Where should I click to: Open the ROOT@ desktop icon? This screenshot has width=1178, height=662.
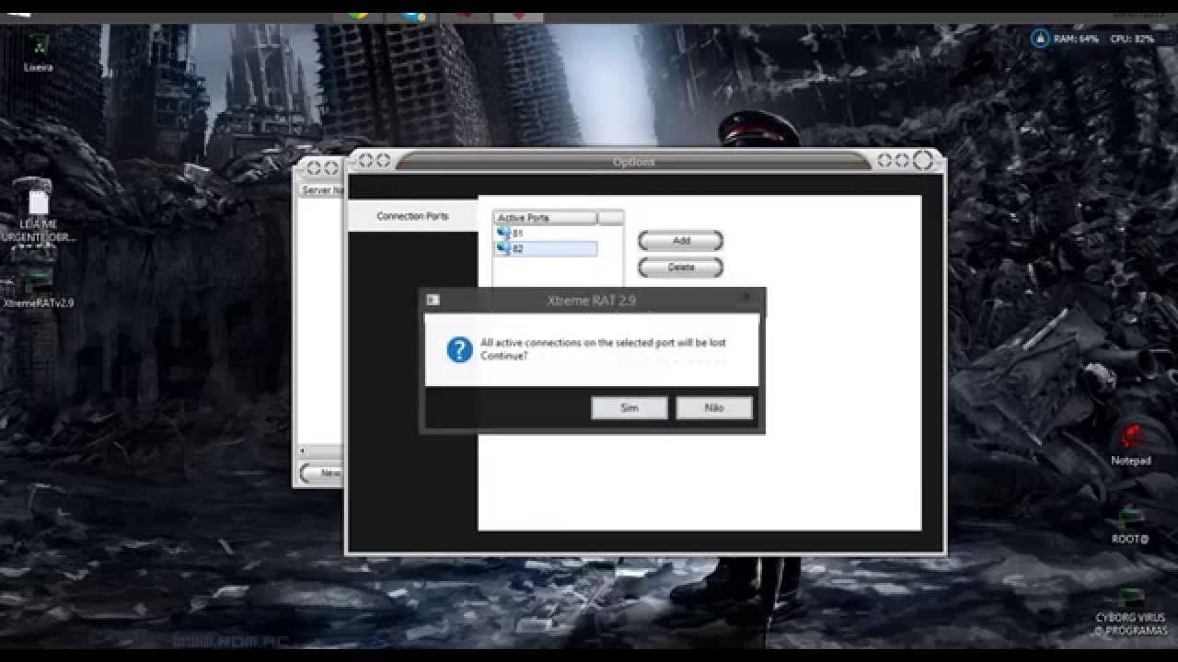1131,527
